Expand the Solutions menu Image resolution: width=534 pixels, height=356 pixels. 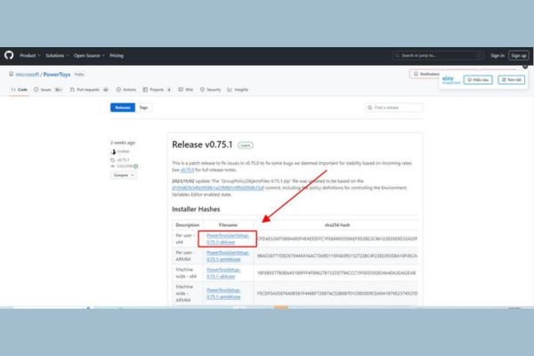[57, 55]
